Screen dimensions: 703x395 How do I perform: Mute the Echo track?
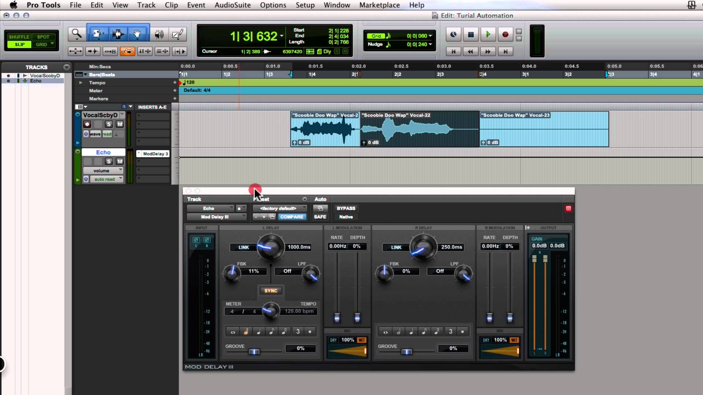coord(120,161)
